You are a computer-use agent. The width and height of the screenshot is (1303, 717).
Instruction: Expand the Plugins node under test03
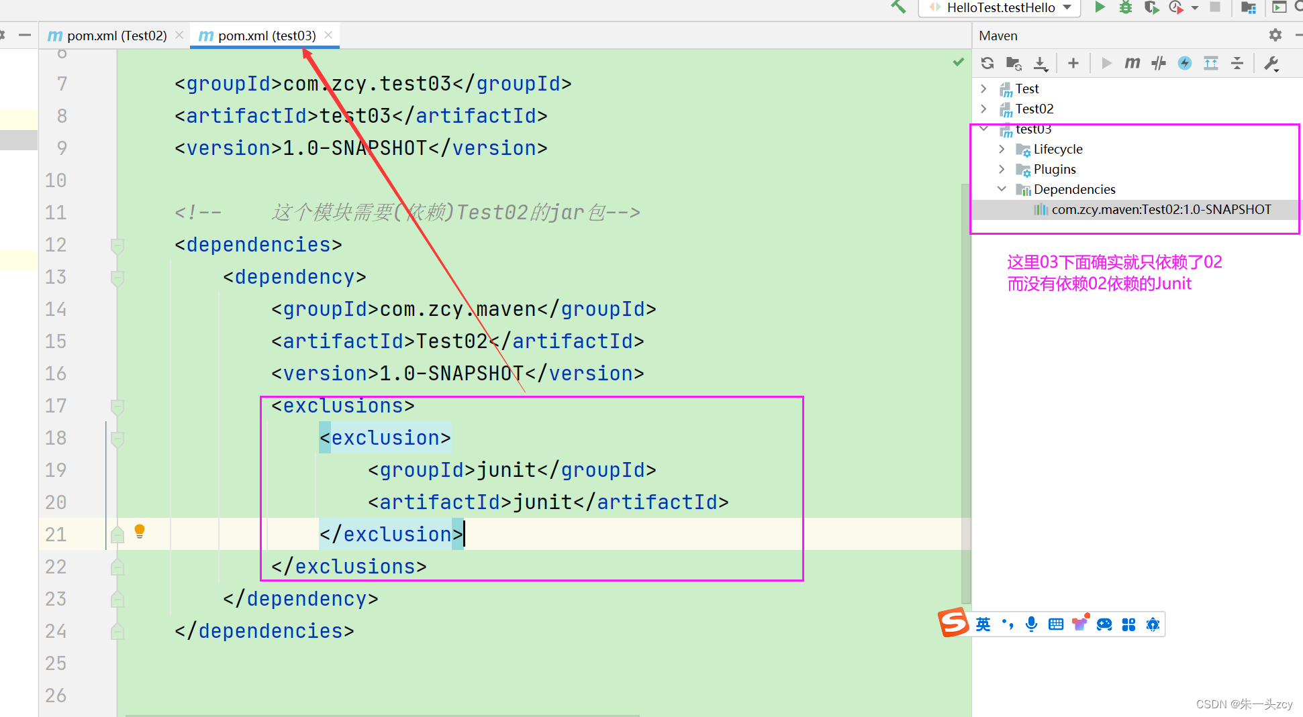click(x=1002, y=169)
